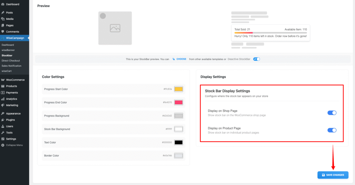Viewport: 355px width, 185px height.
Task: Click the Dashboard gauge icon in sidebar
Action: pos(3,4)
